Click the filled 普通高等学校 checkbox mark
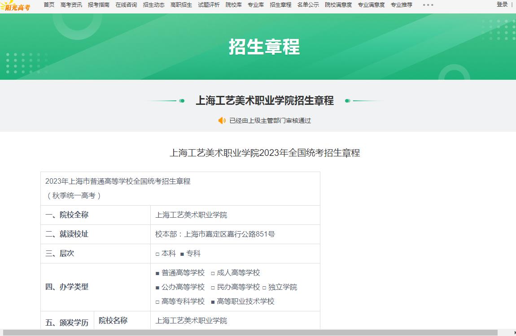The height and width of the screenshot is (336, 516). 157,273
